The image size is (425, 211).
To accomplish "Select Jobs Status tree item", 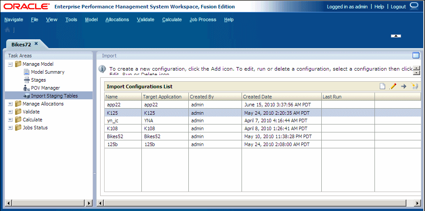I will point(35,128).
